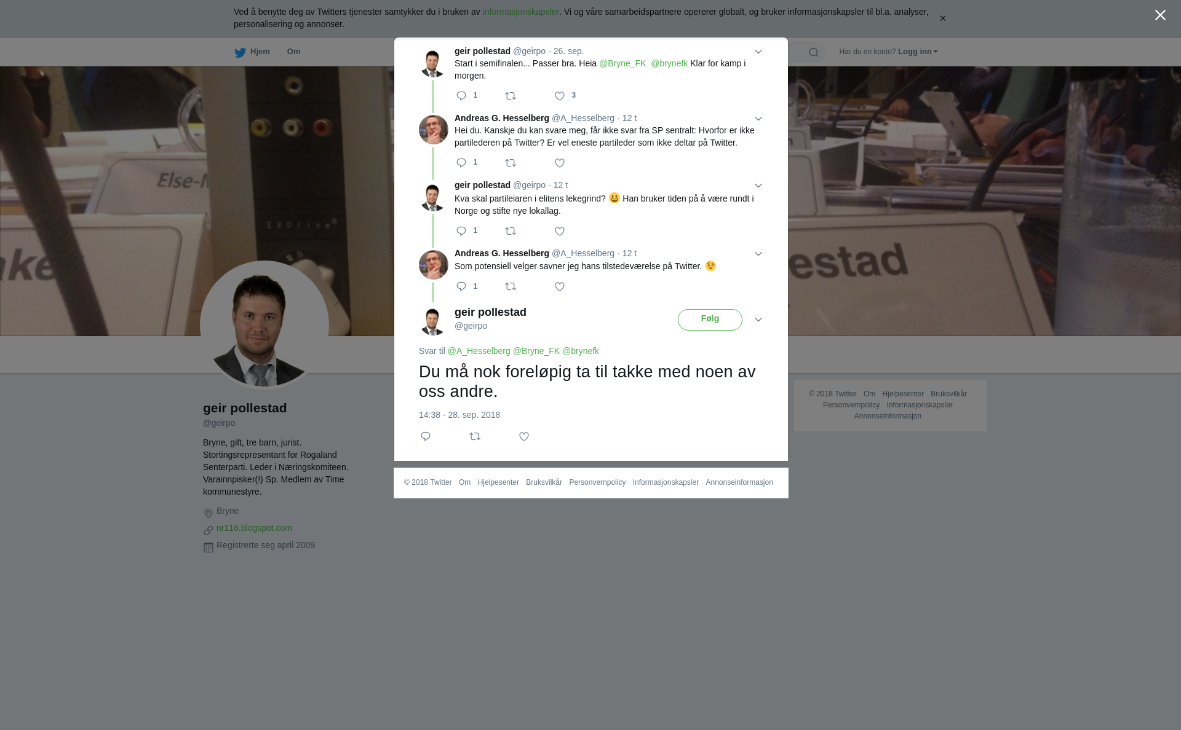Viewport: 1181px width, 730px height.
Task: Open the Logg inn dropdown
Action: click(918, 52)
